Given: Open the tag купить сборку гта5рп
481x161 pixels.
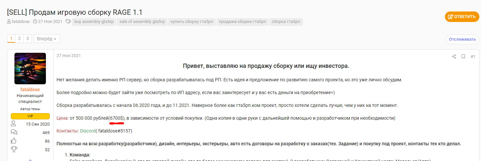Looking at the screenshot, I should coord(192,22).
